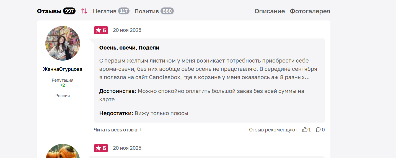Open ЖаннаОгурцова's profile avatar
This screenshot has width=396, height=158.
click(63, 43)
